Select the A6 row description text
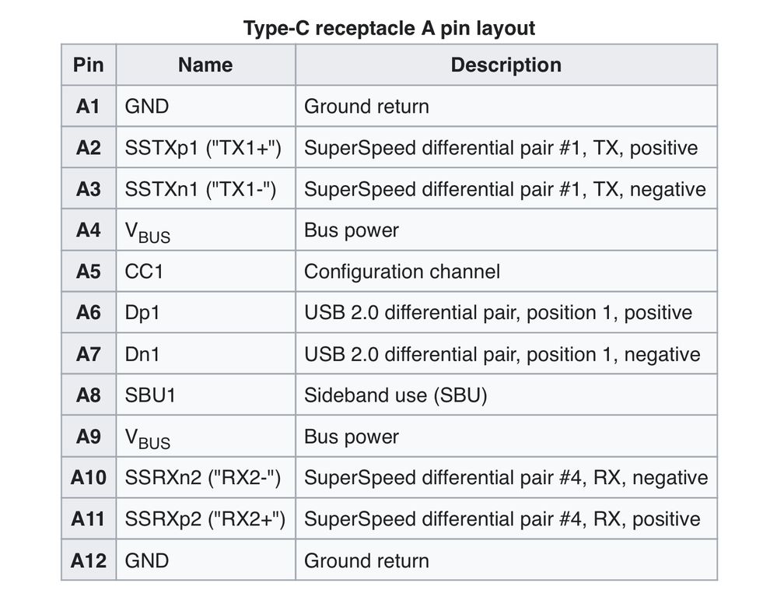This screenshot has height=604, width=777. 498,313
